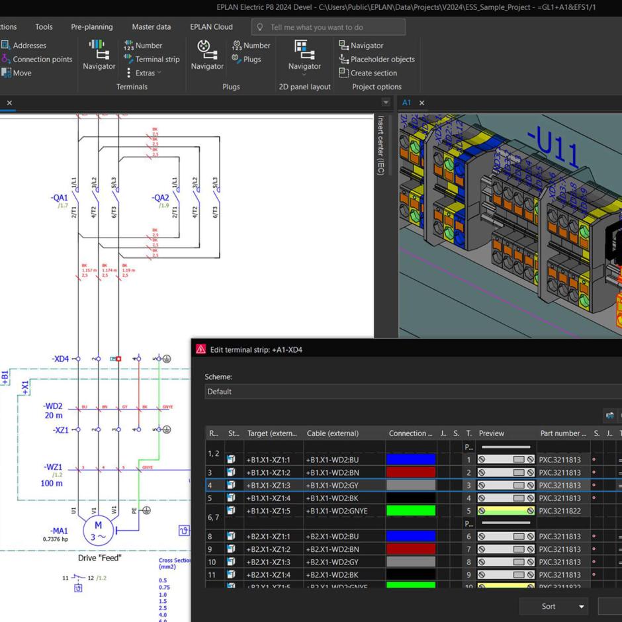622x622 pixels.
Task: Click the Addresses command
Action: (x=24, y=45)
